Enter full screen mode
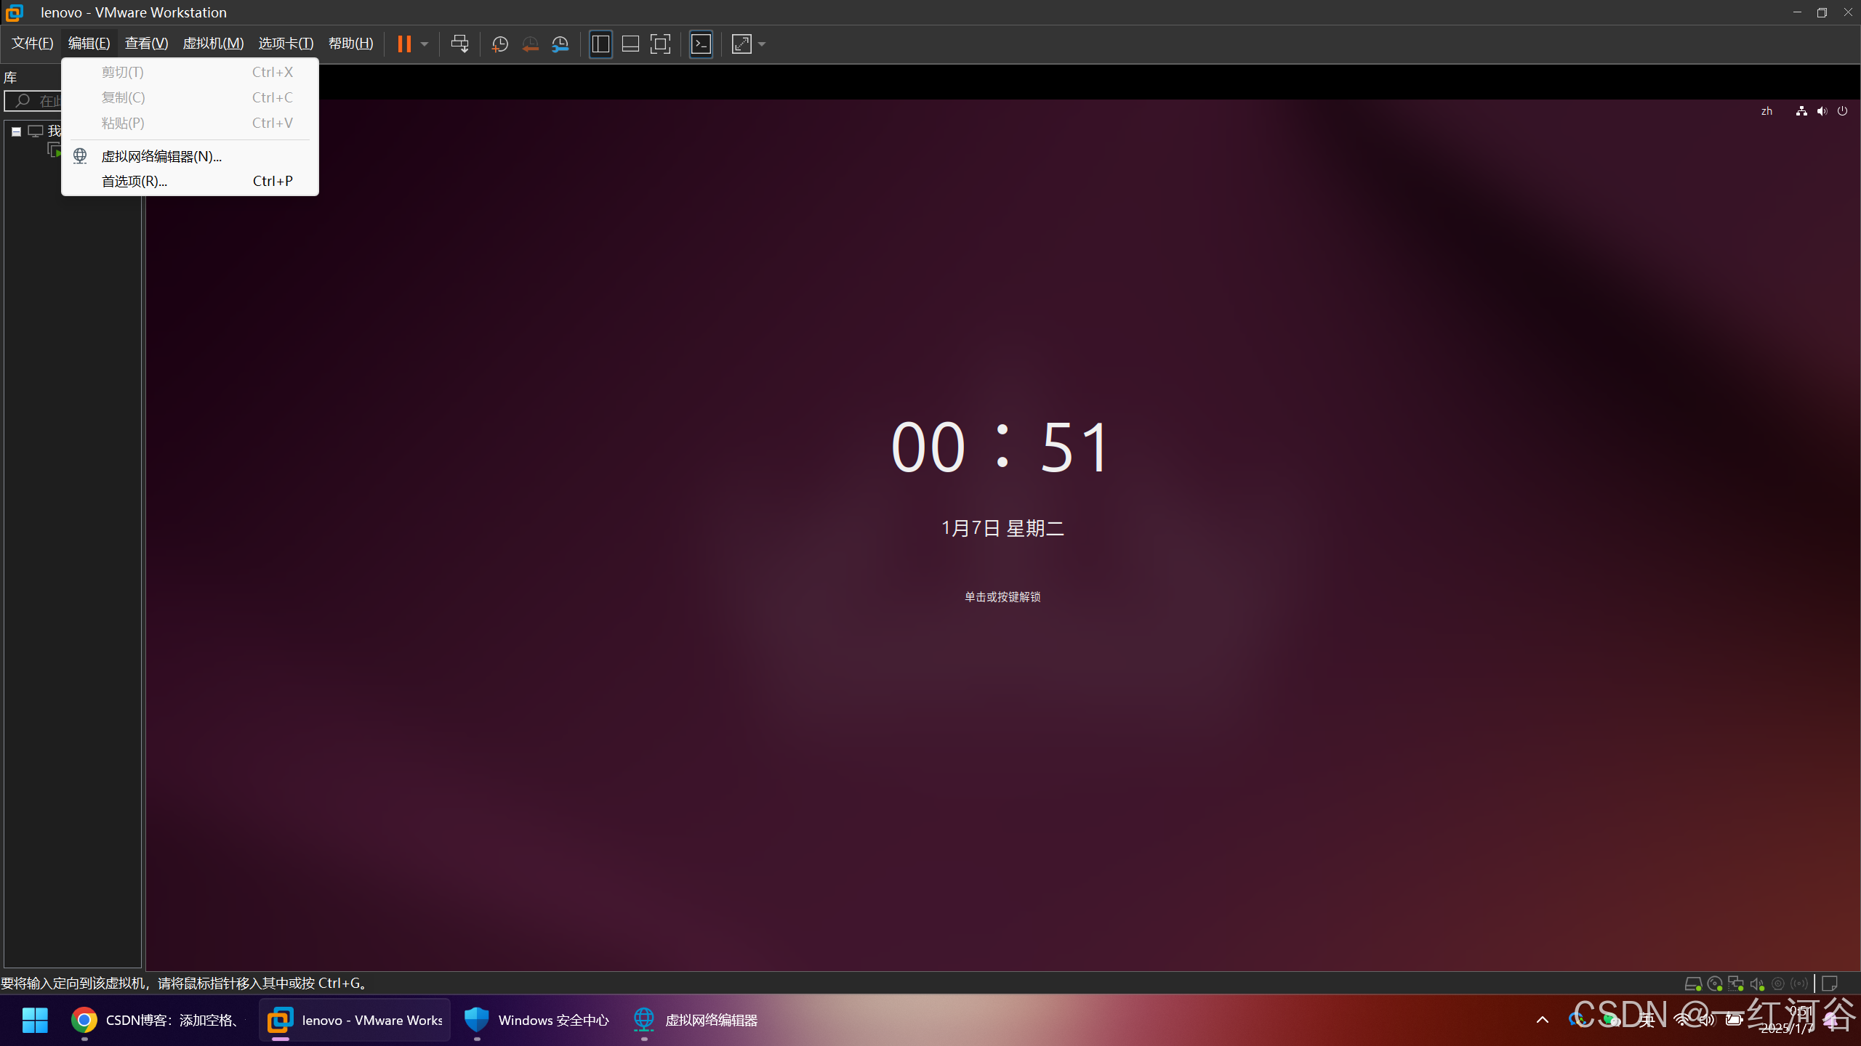 (x=660, y=44)
